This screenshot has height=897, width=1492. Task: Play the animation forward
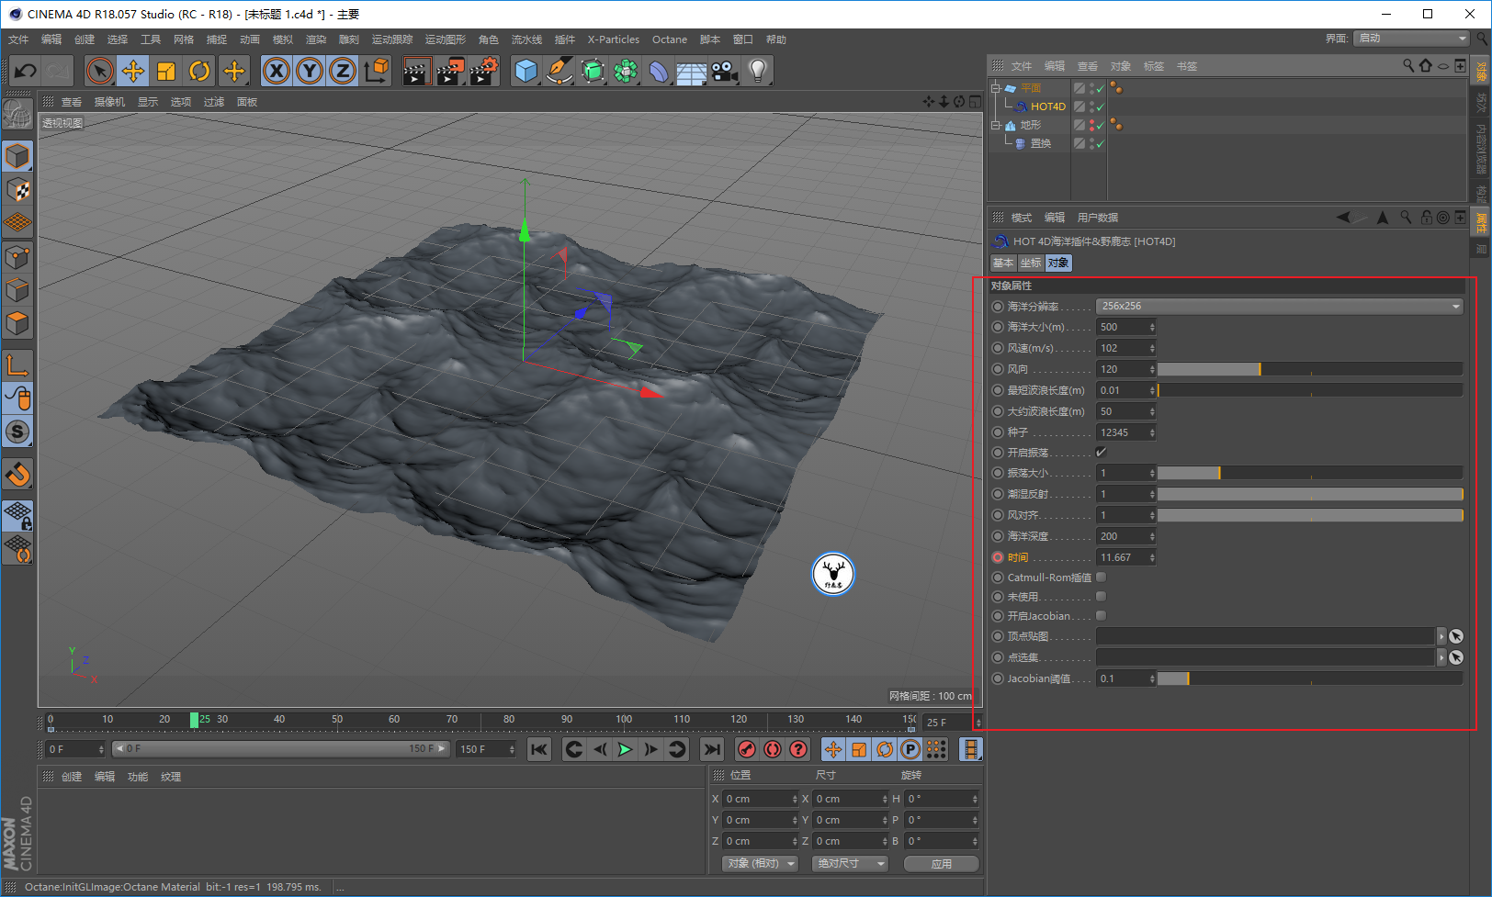pyautogui.click(x=625, y=749)
